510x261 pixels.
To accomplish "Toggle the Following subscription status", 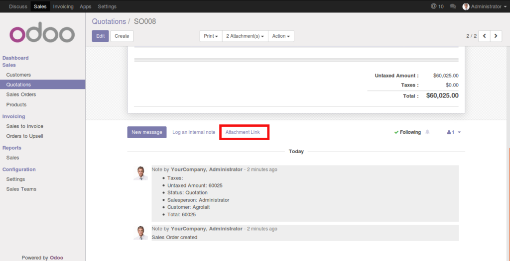I will pyautogui.click(x=407, y=132).
